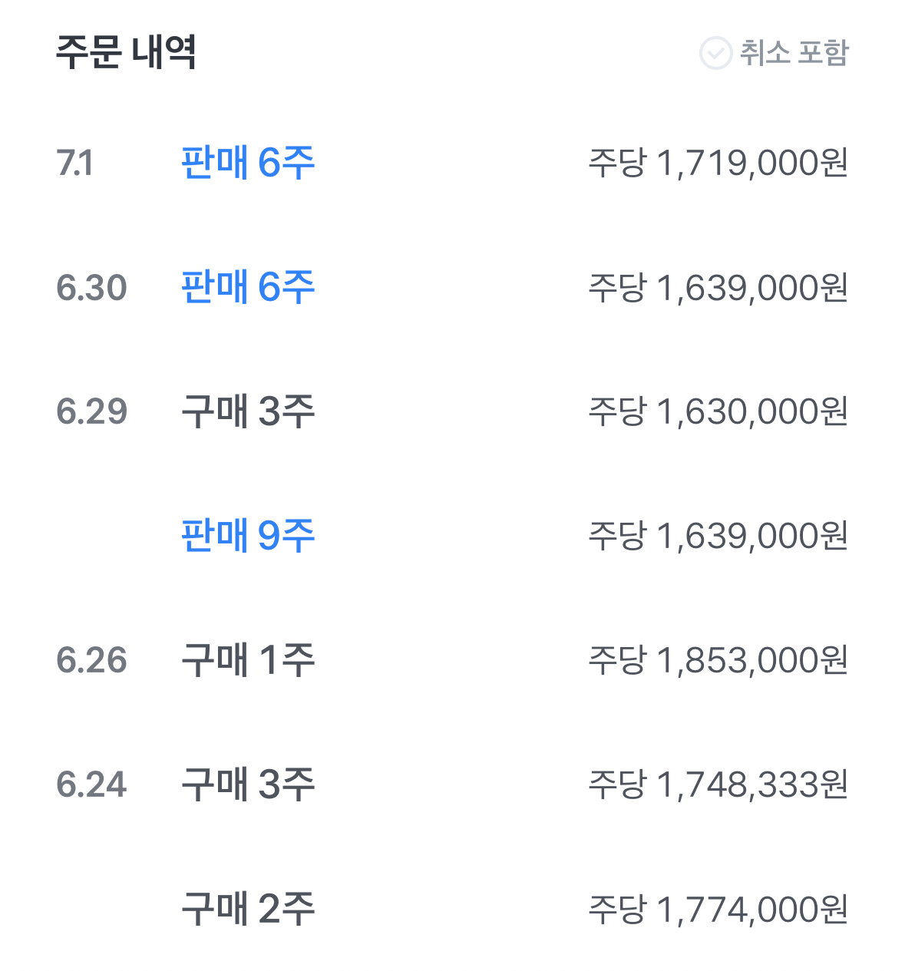Image resolution: width=905 pixels, height=971 pixels.
Task: Select the 6.24 date label
Action: click(91, 784)
